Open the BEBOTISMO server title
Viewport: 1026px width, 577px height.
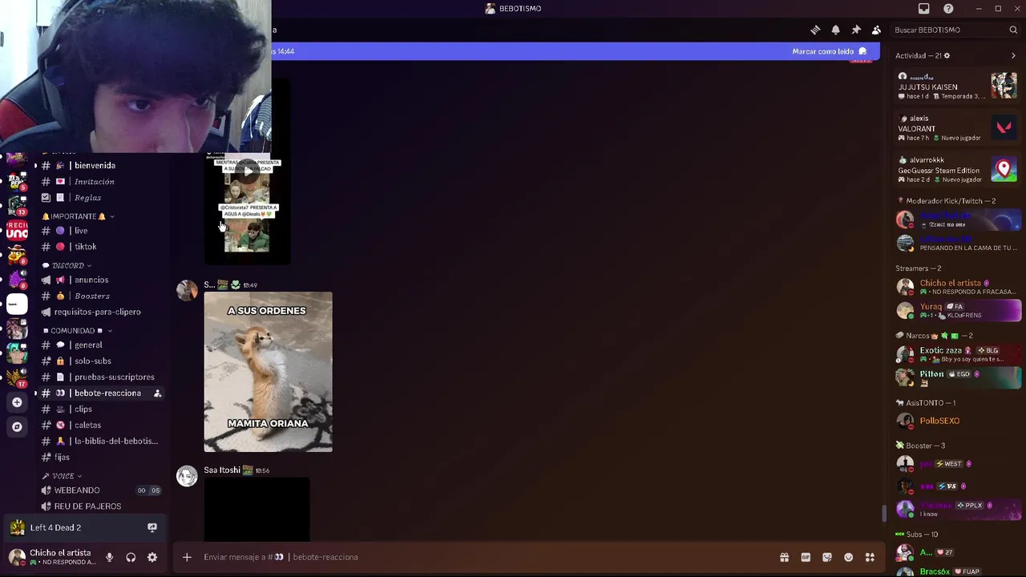pos(513,9)
